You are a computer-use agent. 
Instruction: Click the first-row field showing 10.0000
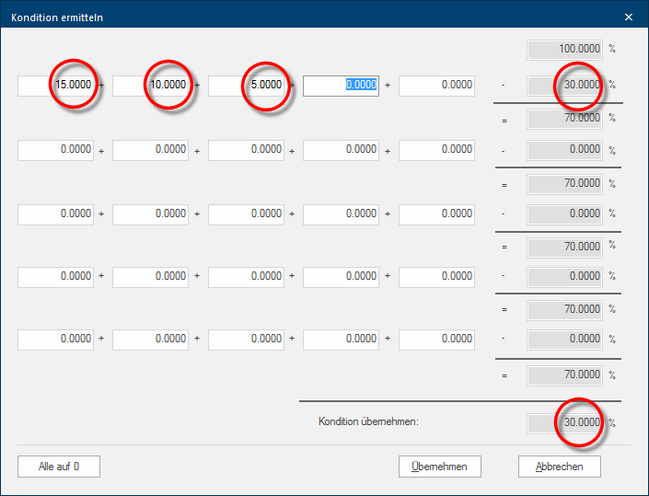tap(150, 86)
